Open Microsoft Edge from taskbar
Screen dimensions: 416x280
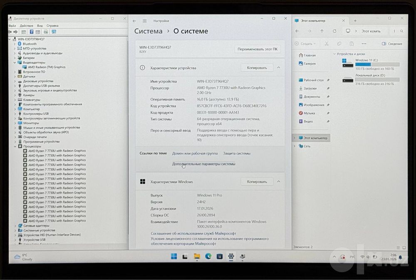pos(208,256)
